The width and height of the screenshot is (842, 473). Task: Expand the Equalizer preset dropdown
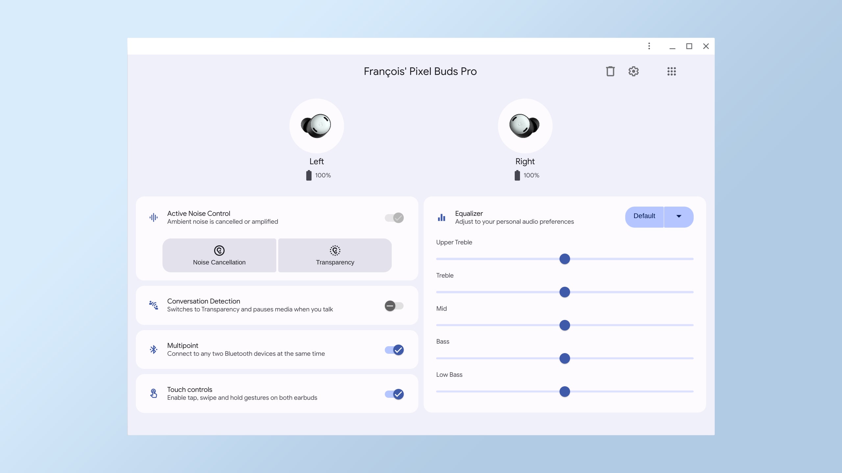point(679,216)
